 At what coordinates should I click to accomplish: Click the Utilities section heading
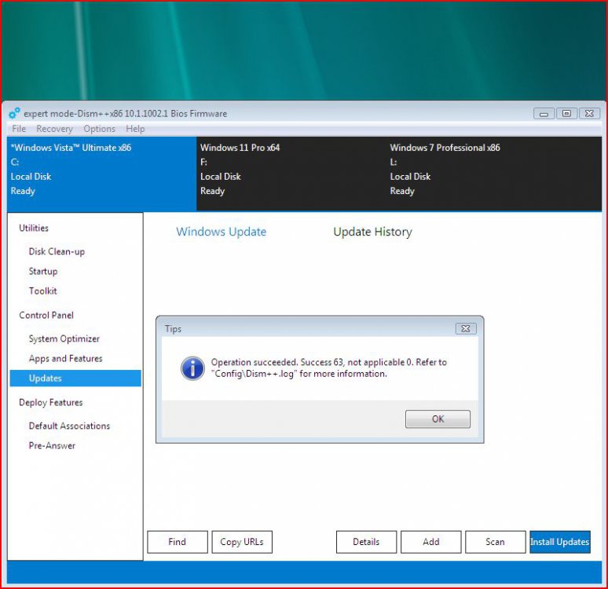[x=34, y=228]
